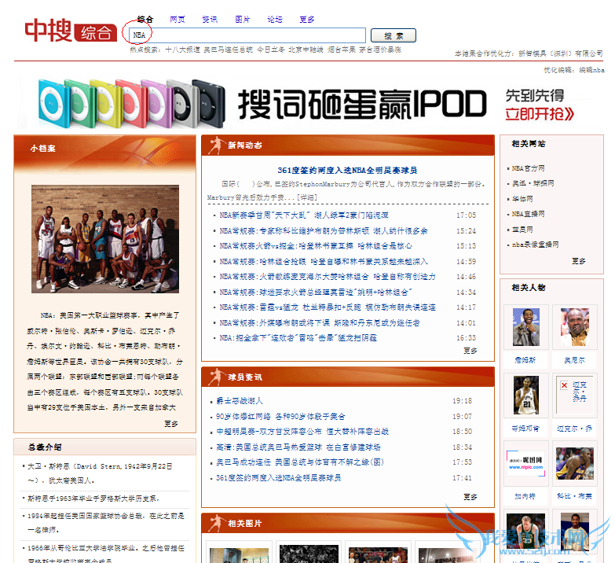
Task: Open the NBA官方网 related site link
Action: click(528, 168)
